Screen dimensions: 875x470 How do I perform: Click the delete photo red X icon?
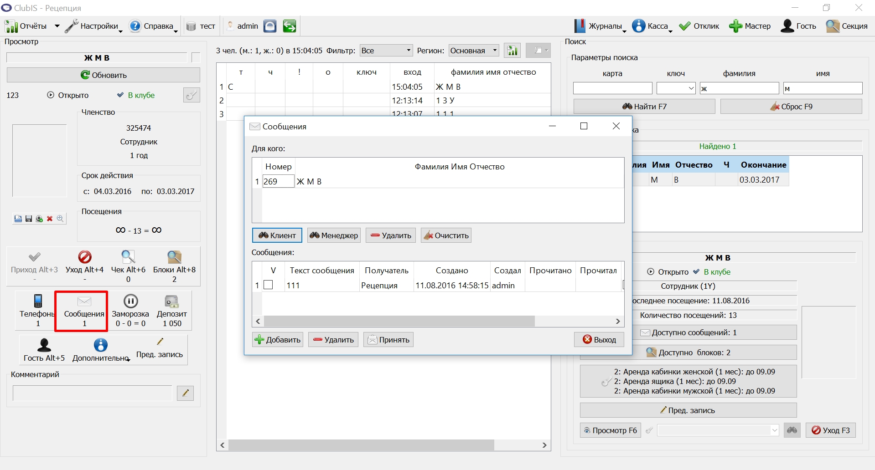(x=50, y=219)
